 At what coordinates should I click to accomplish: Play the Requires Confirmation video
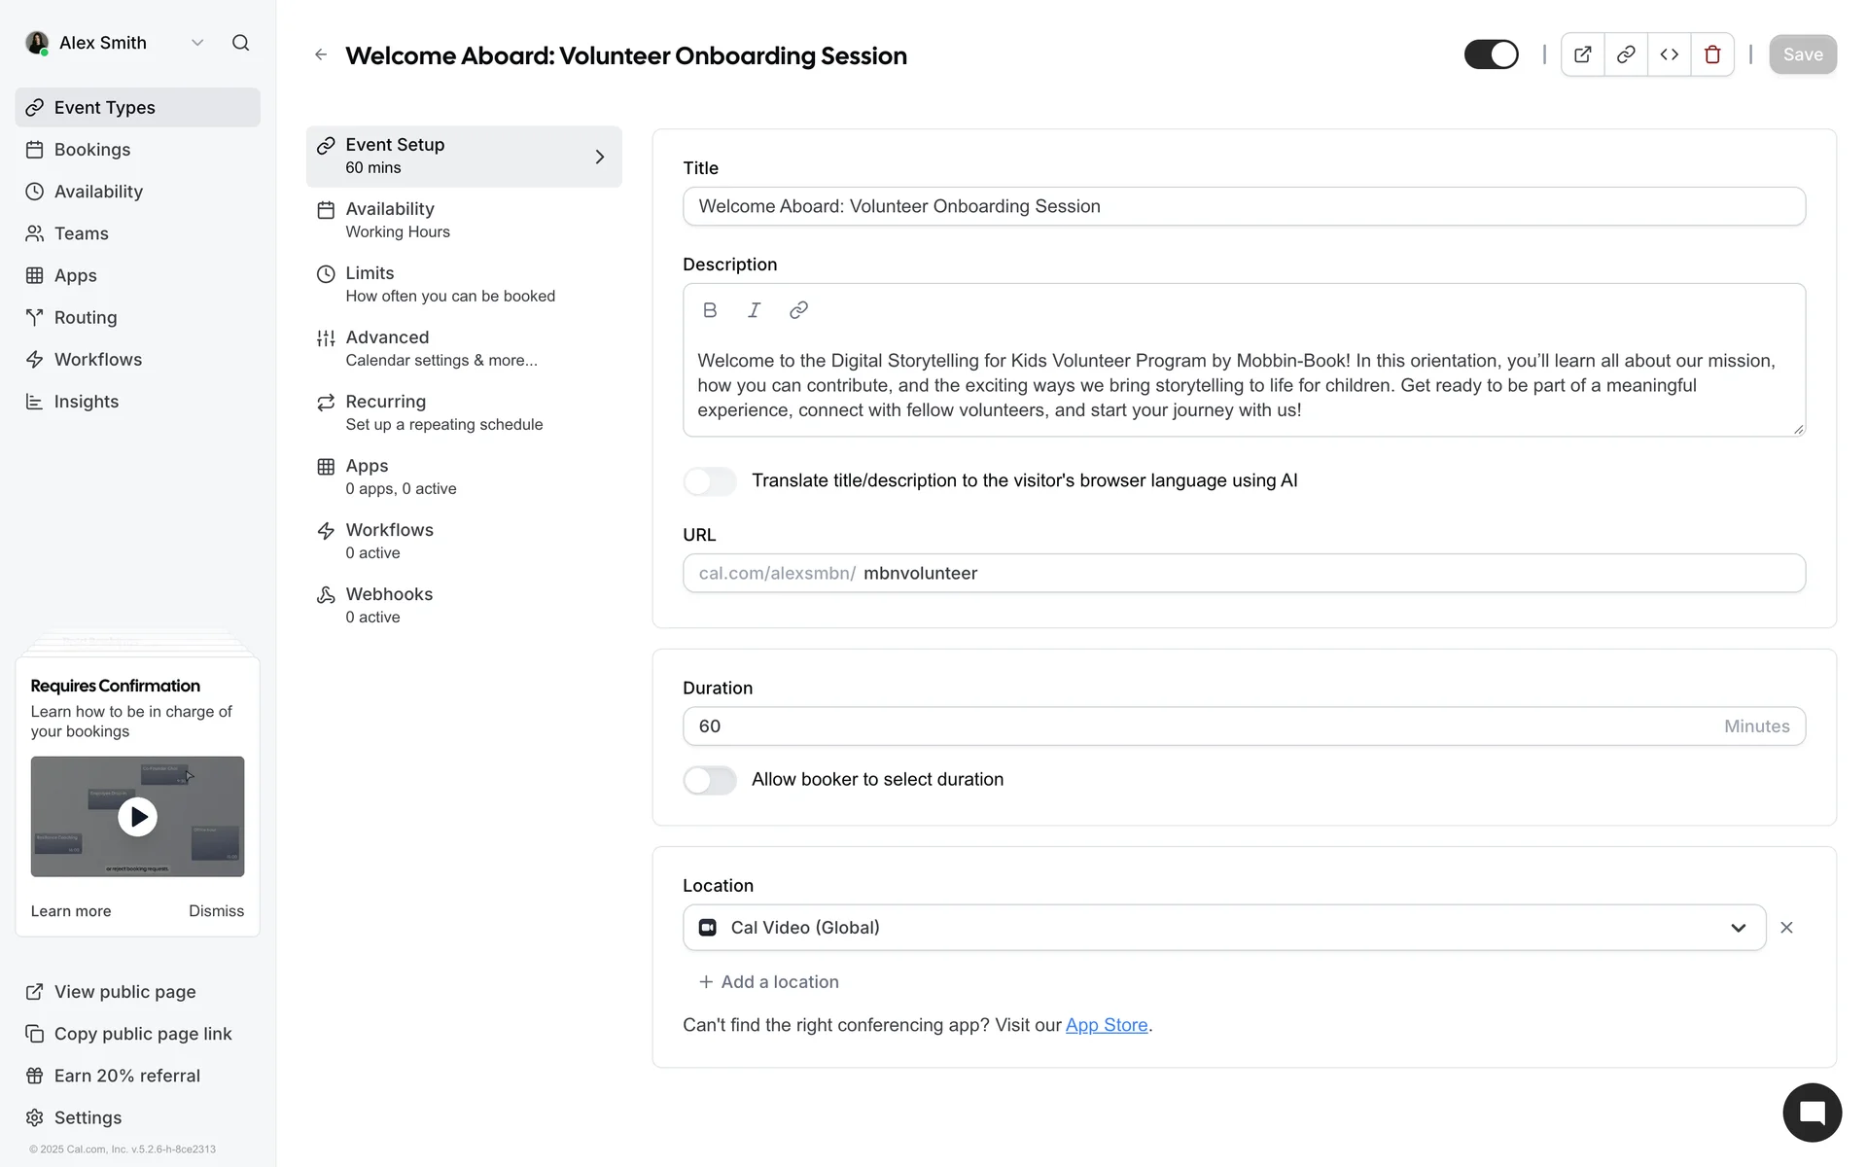click(x=137, y=817)
